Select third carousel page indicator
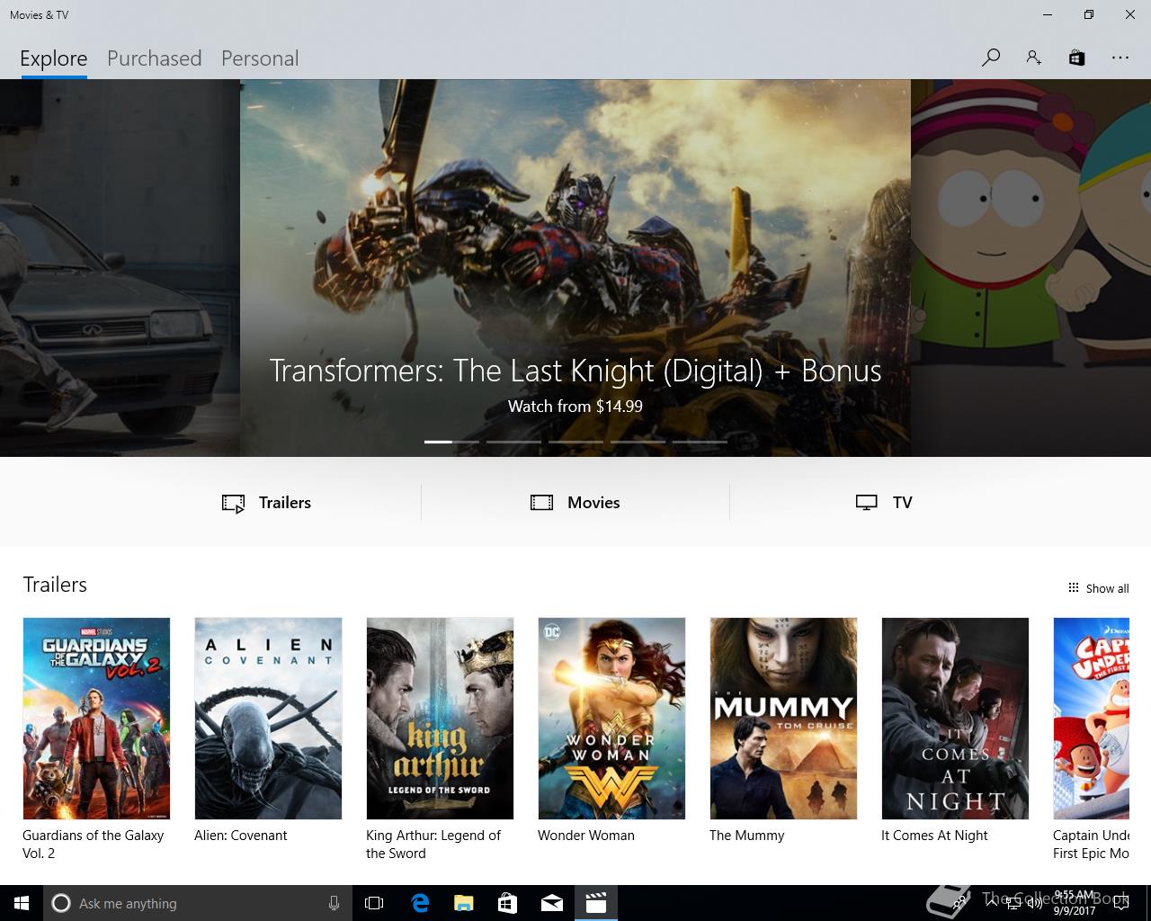 tap(575, 442)
